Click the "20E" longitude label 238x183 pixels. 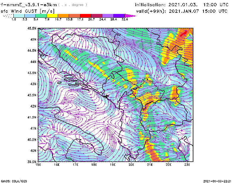131,165
